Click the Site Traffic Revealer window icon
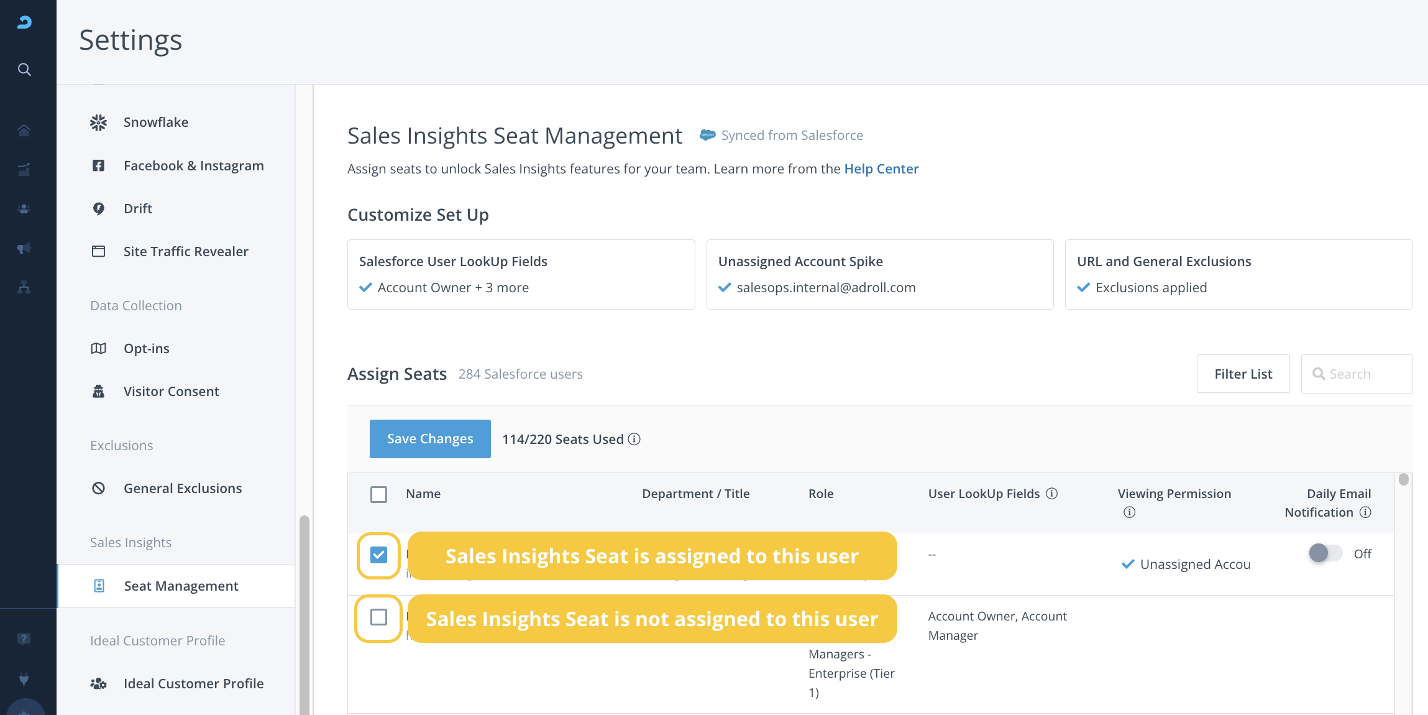The height and width of the screenshot is (715, 1428). coord(98,251)
